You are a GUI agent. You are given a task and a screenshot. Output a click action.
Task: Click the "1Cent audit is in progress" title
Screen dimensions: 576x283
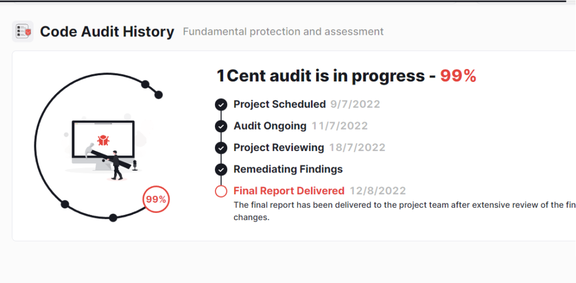tap(321, 76)
